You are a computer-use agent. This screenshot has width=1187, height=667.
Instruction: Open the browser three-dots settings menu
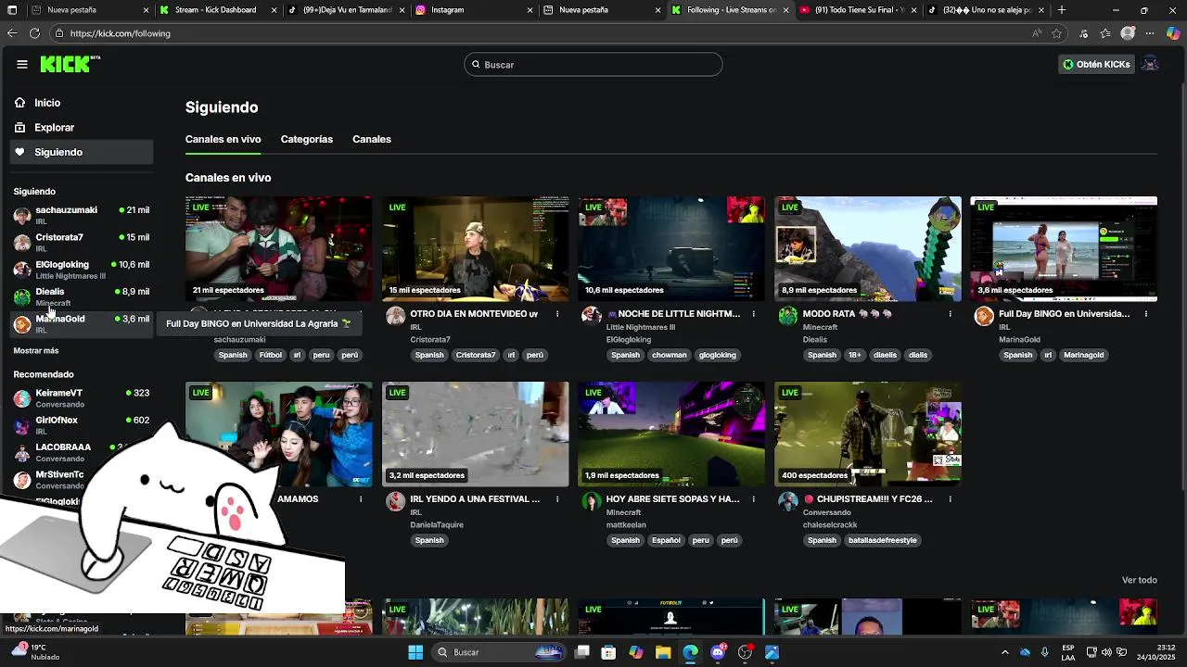click(1150, 33)
